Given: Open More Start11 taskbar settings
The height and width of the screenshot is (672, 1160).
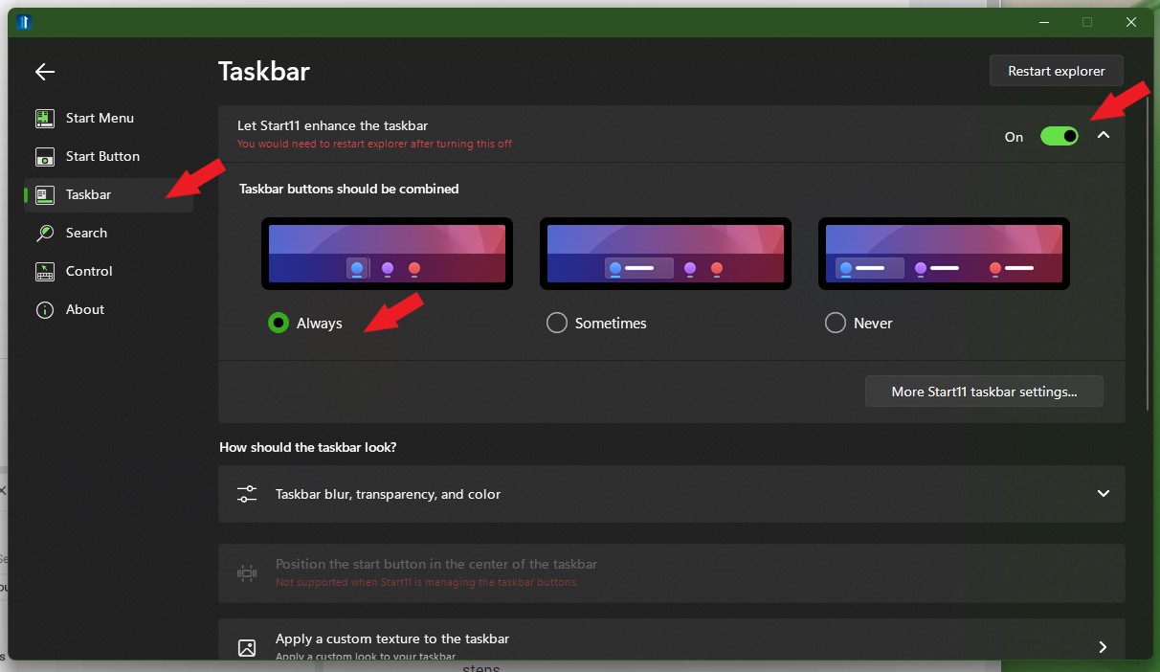Looking at the screenshot, I should (984, 392).
